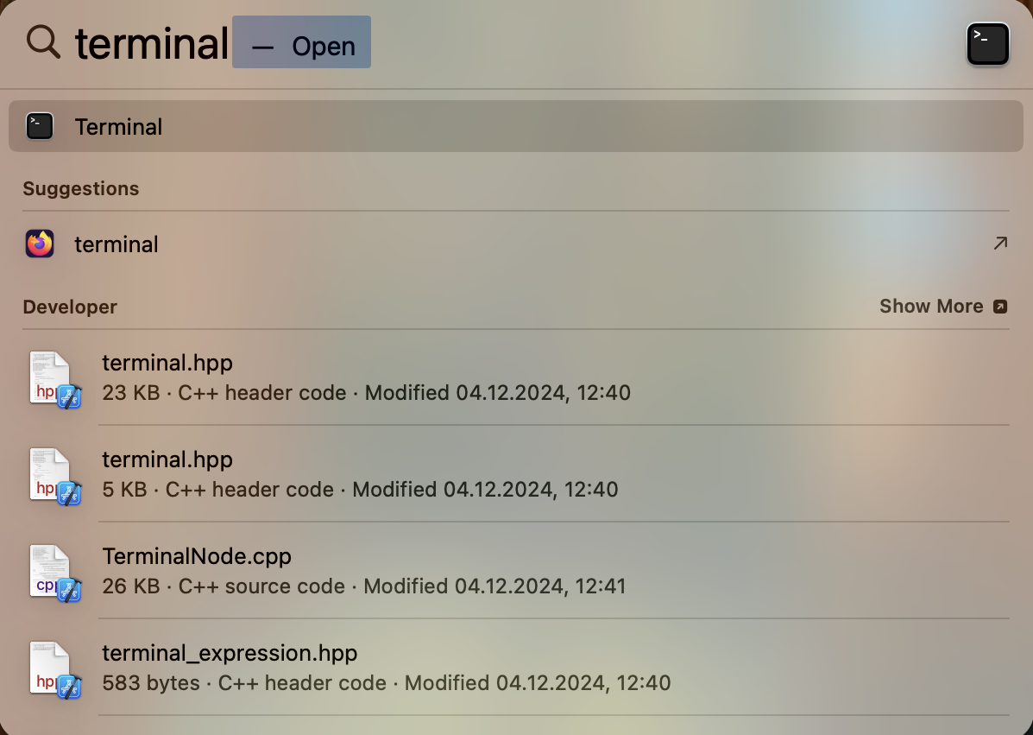1033x735 pixels.
Task: Open the terminal.hpp file icon with hpp badge
Action: point(54,378)
